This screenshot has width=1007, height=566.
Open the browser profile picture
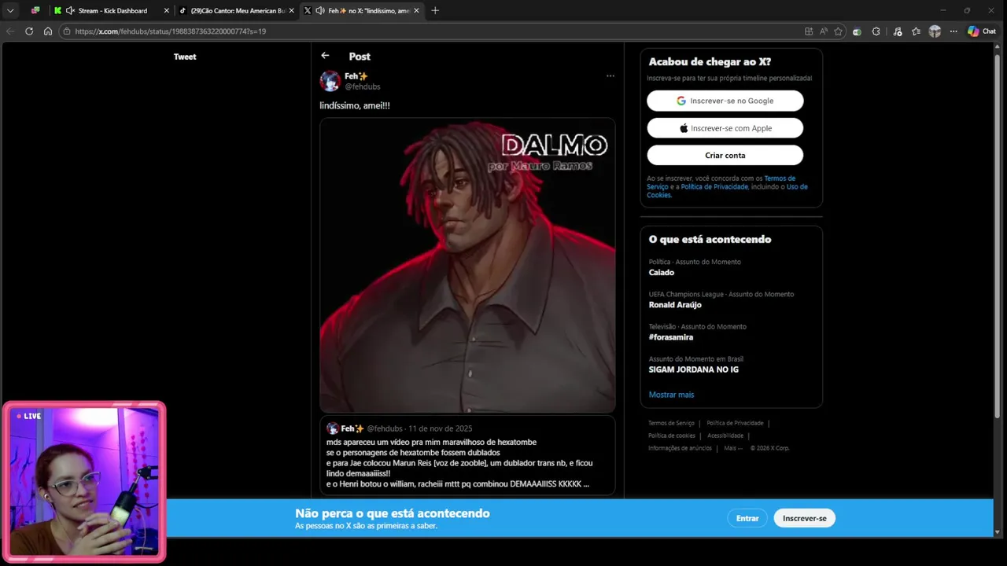[x=935, y=31]
